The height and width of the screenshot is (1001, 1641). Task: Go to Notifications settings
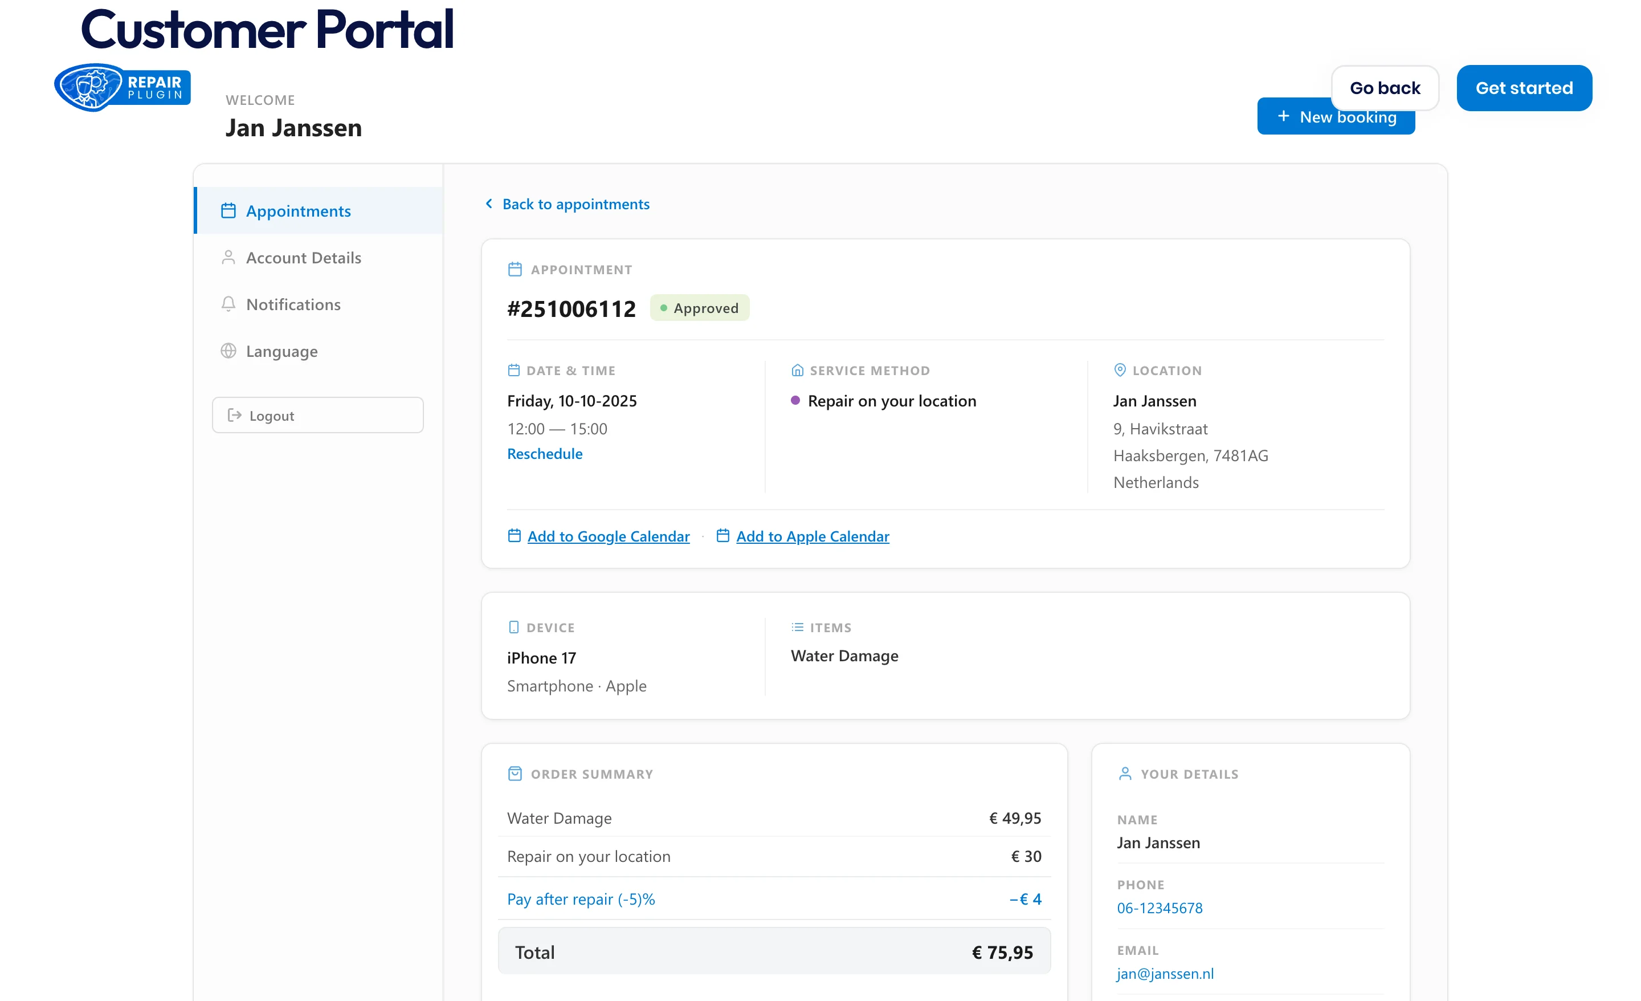pyautogui.click(x=319, y=304)
